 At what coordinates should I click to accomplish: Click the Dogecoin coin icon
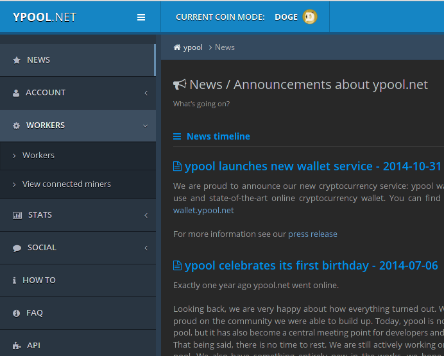point(309,17)
